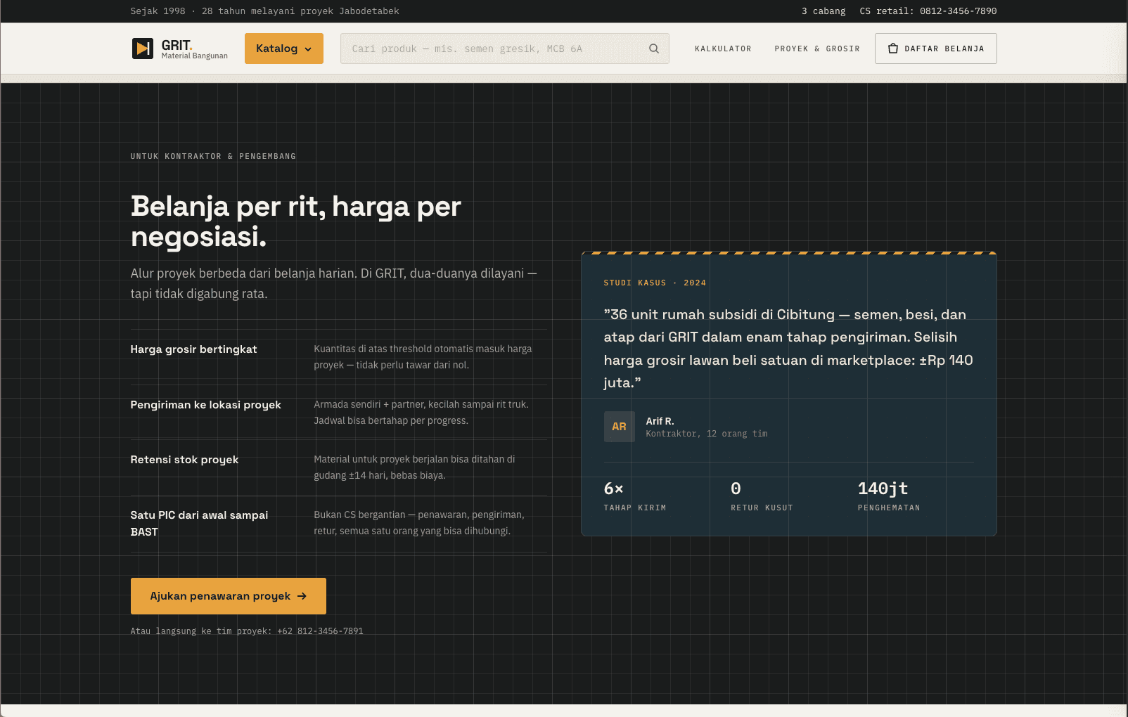This screenshot has height=717, width=1128.
Task: Click the search magnifier icon
Action: [654, 49]
